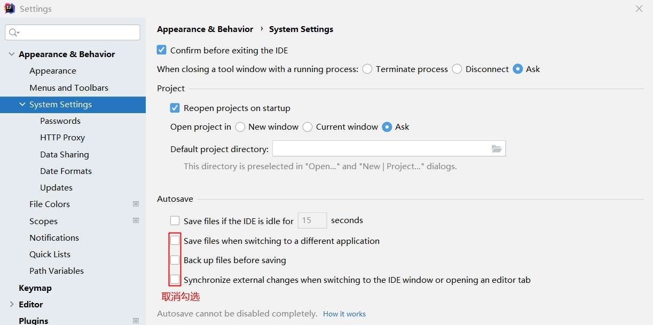Expand the Editor settings section
Image resolution: width=653 pixels, height=325 pixels.
click(x=12, y=304)
